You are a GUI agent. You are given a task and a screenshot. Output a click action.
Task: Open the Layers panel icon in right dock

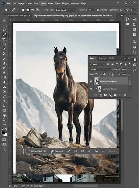point(135,60)
